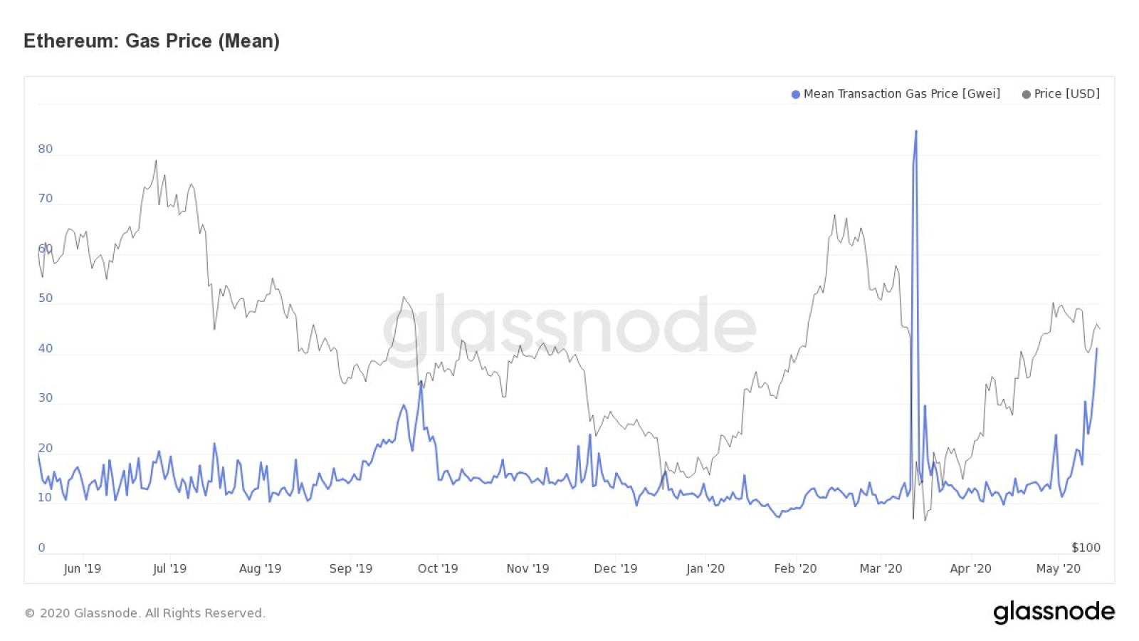Click the Dec '19 x-axis label
This screenshot has height=641, width=1139.
pos(616,568)
